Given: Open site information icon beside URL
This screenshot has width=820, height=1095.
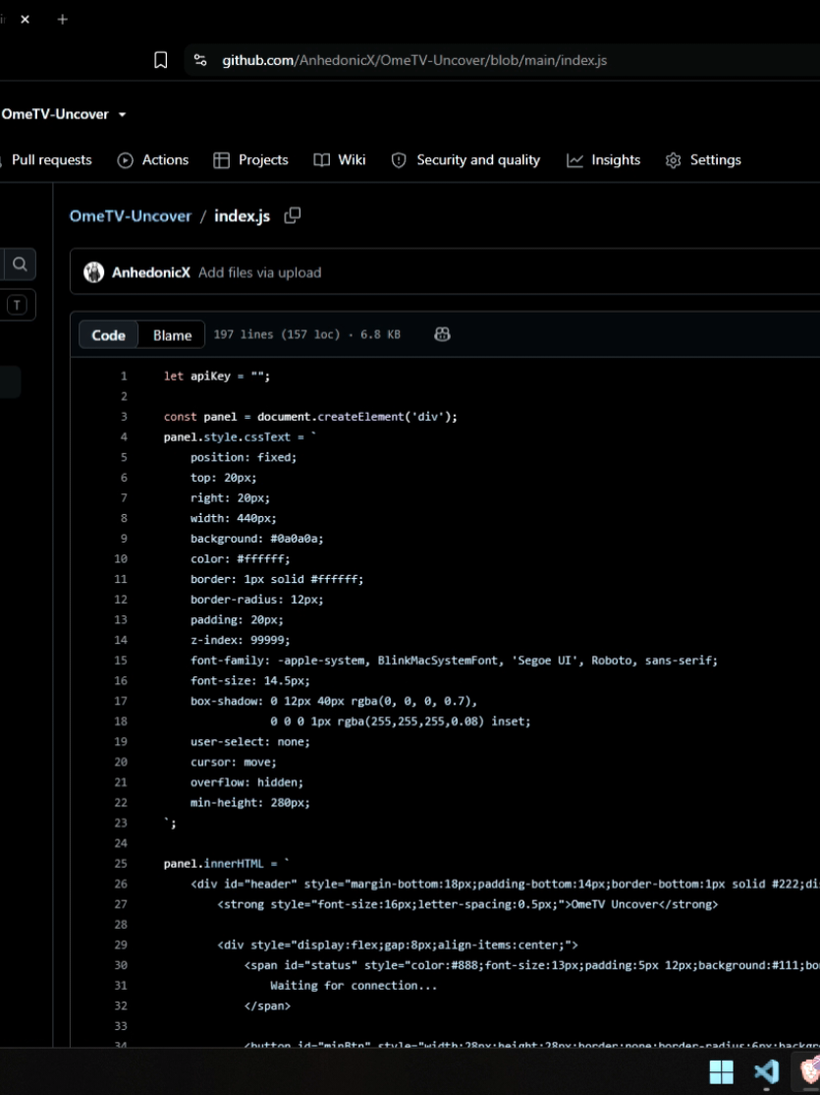Looking at the screenshot, I should pyautogui.click(x=200, y=60).
